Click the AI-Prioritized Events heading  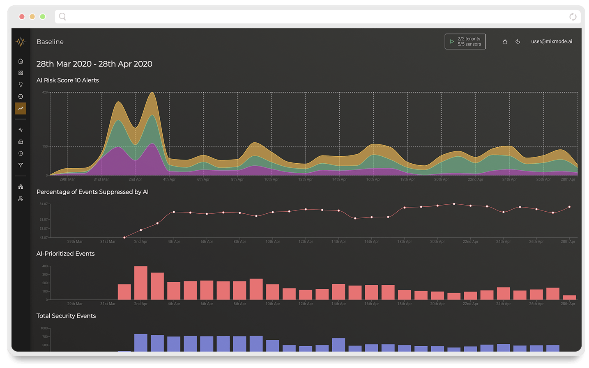coord(66,254)
